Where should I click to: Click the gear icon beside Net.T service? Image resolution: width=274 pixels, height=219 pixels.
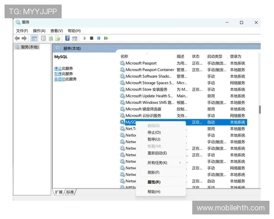tap(122, 129)
